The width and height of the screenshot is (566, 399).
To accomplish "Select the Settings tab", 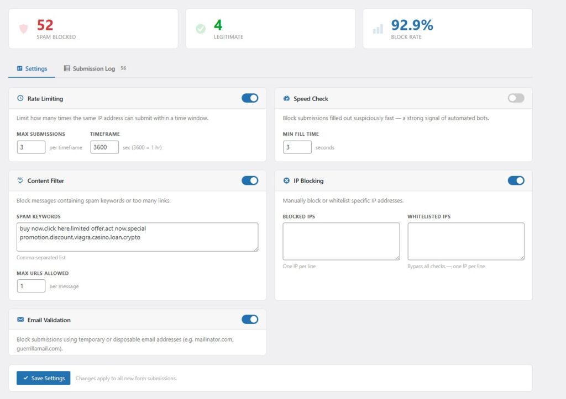I will [x=32, y=69].
